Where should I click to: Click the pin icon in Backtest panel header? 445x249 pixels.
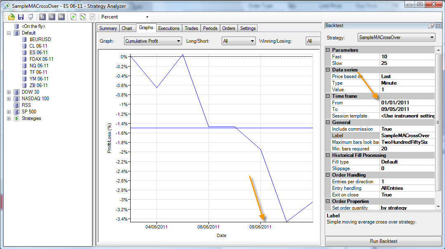pyautogui.click(x=431, y=26)
